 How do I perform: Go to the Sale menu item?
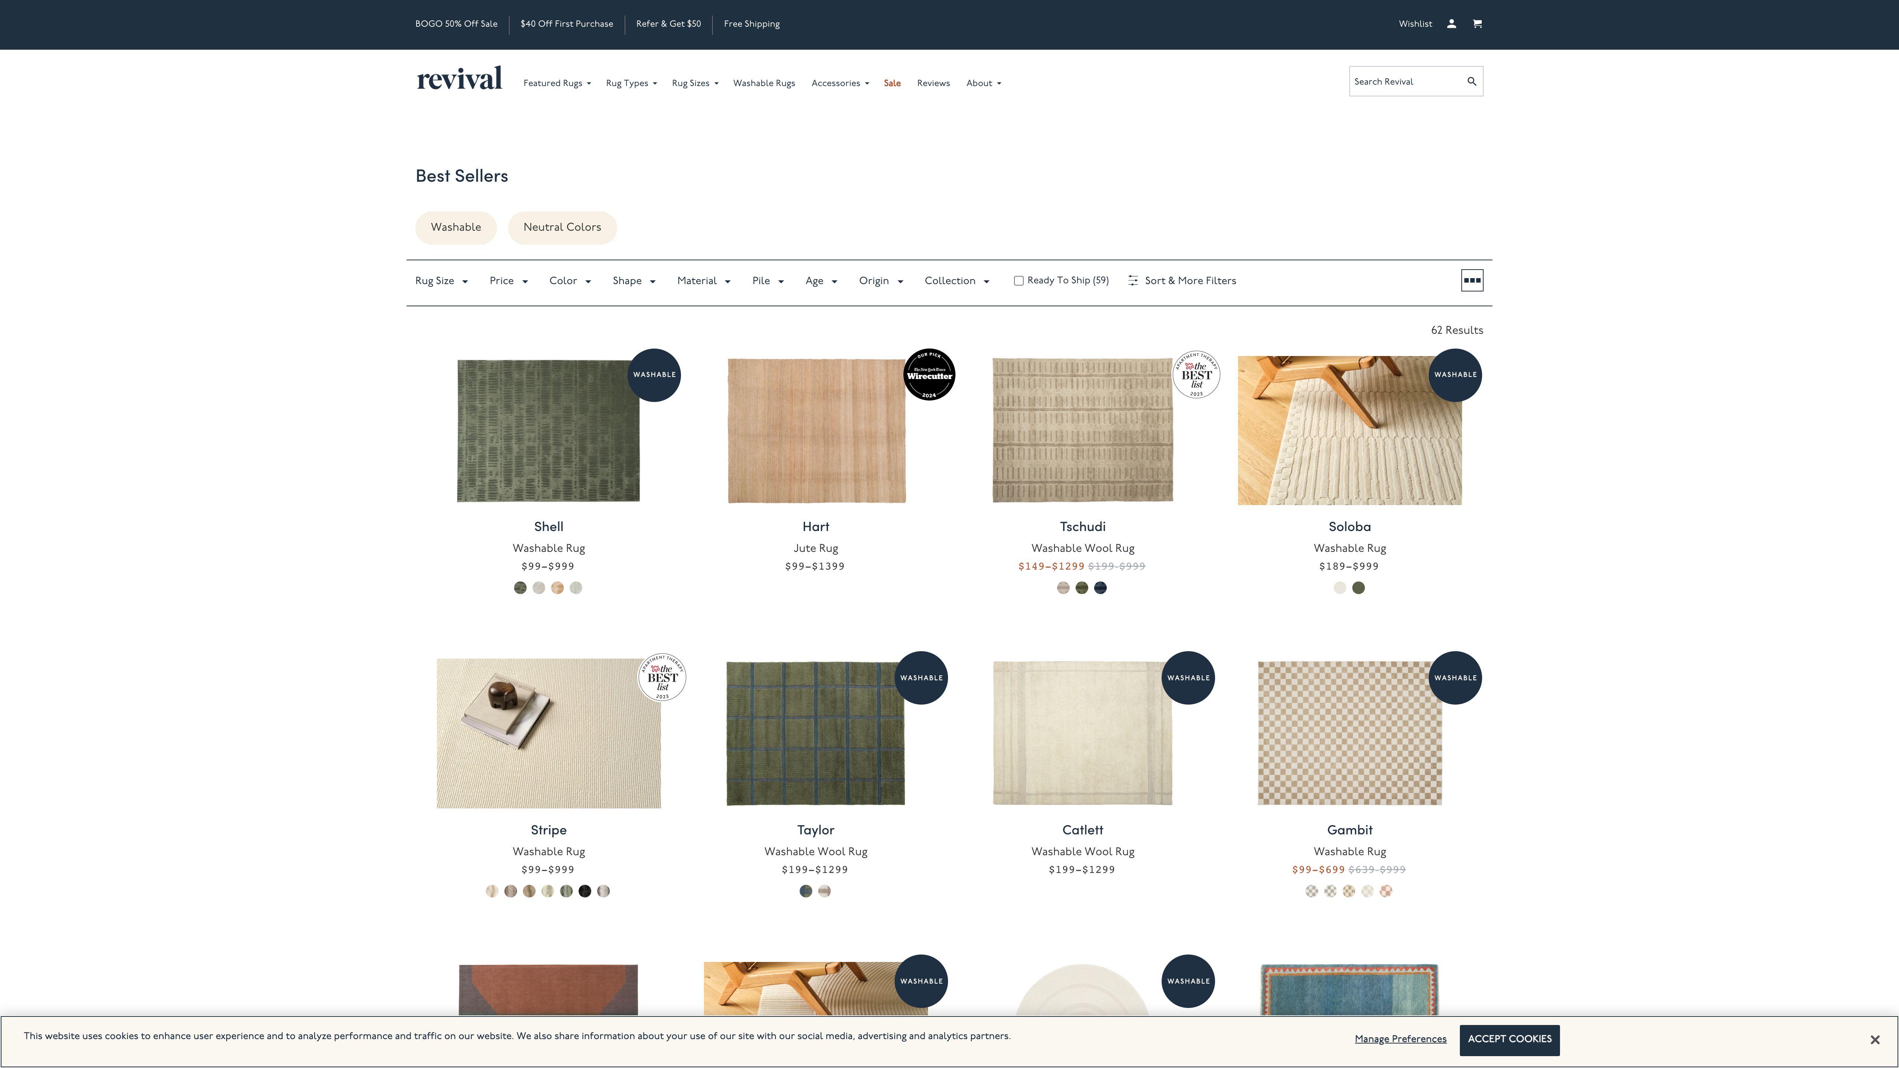click(892, 83)
